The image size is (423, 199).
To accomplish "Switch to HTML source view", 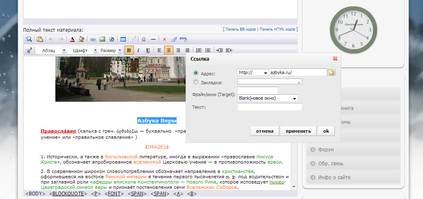I will point(184,39).
